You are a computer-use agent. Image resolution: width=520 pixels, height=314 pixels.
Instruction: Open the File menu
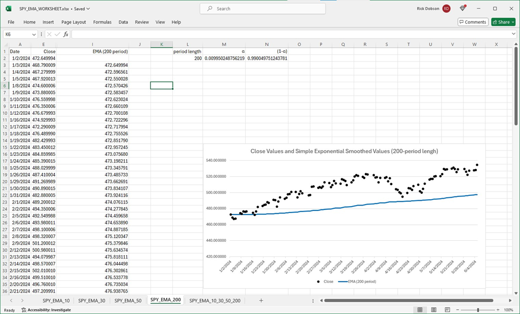[x=11, y=22]
